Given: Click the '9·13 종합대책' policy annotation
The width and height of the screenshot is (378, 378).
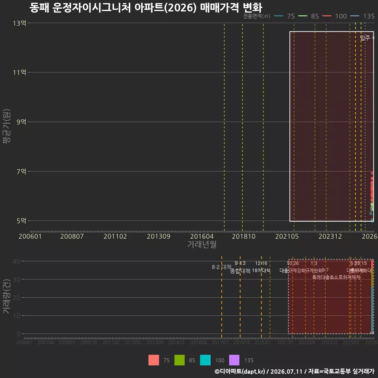Looking at the screenshot, I should coord(240,267).
